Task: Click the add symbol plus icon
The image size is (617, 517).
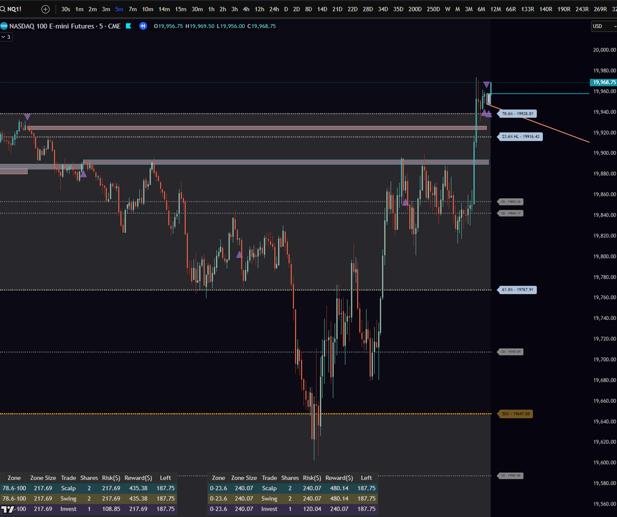Action: (x=46, y=9)
